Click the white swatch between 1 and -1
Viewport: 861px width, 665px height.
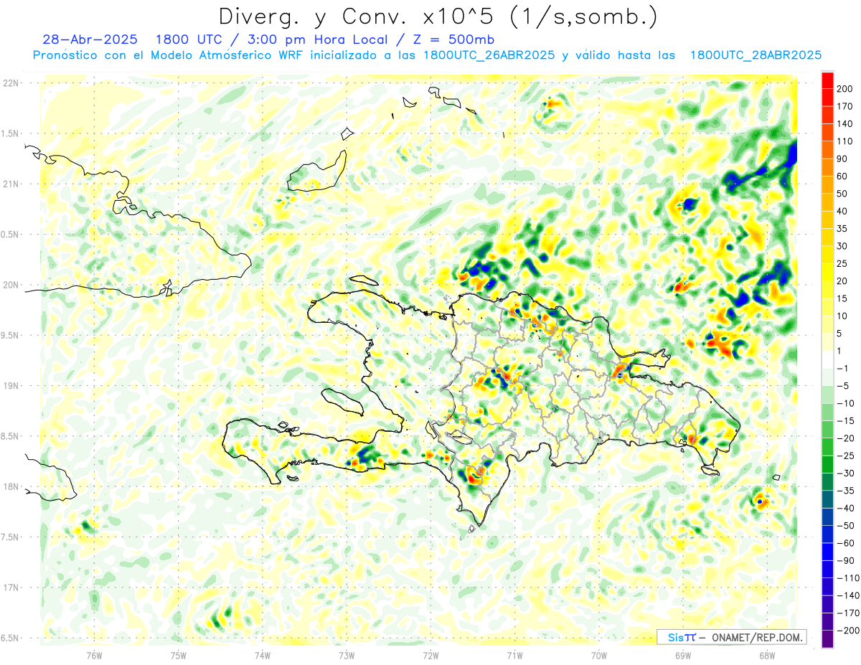tap(827, 359)
